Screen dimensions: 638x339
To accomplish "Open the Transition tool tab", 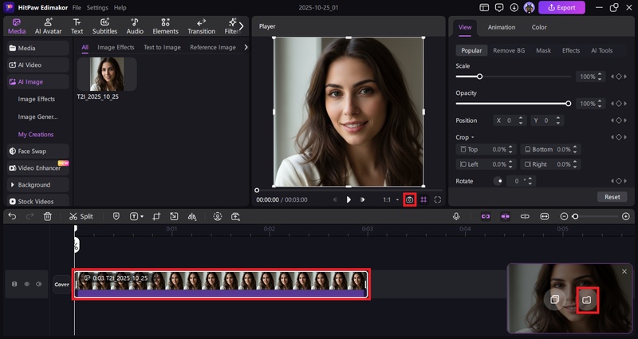I will 200,26.
